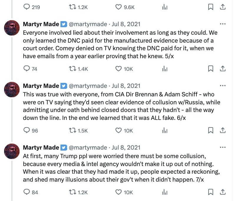Reply to the 6/x tweet about Brennan
Image resolution: width=235 pixels, height=201 pixels.
tap(27, 130)
